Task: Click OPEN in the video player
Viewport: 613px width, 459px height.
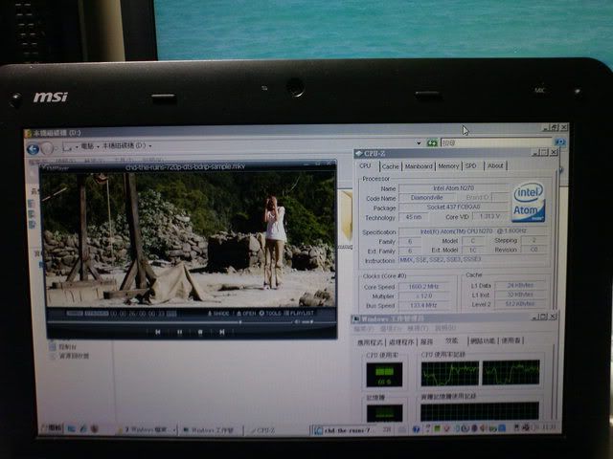Action: 246,314
